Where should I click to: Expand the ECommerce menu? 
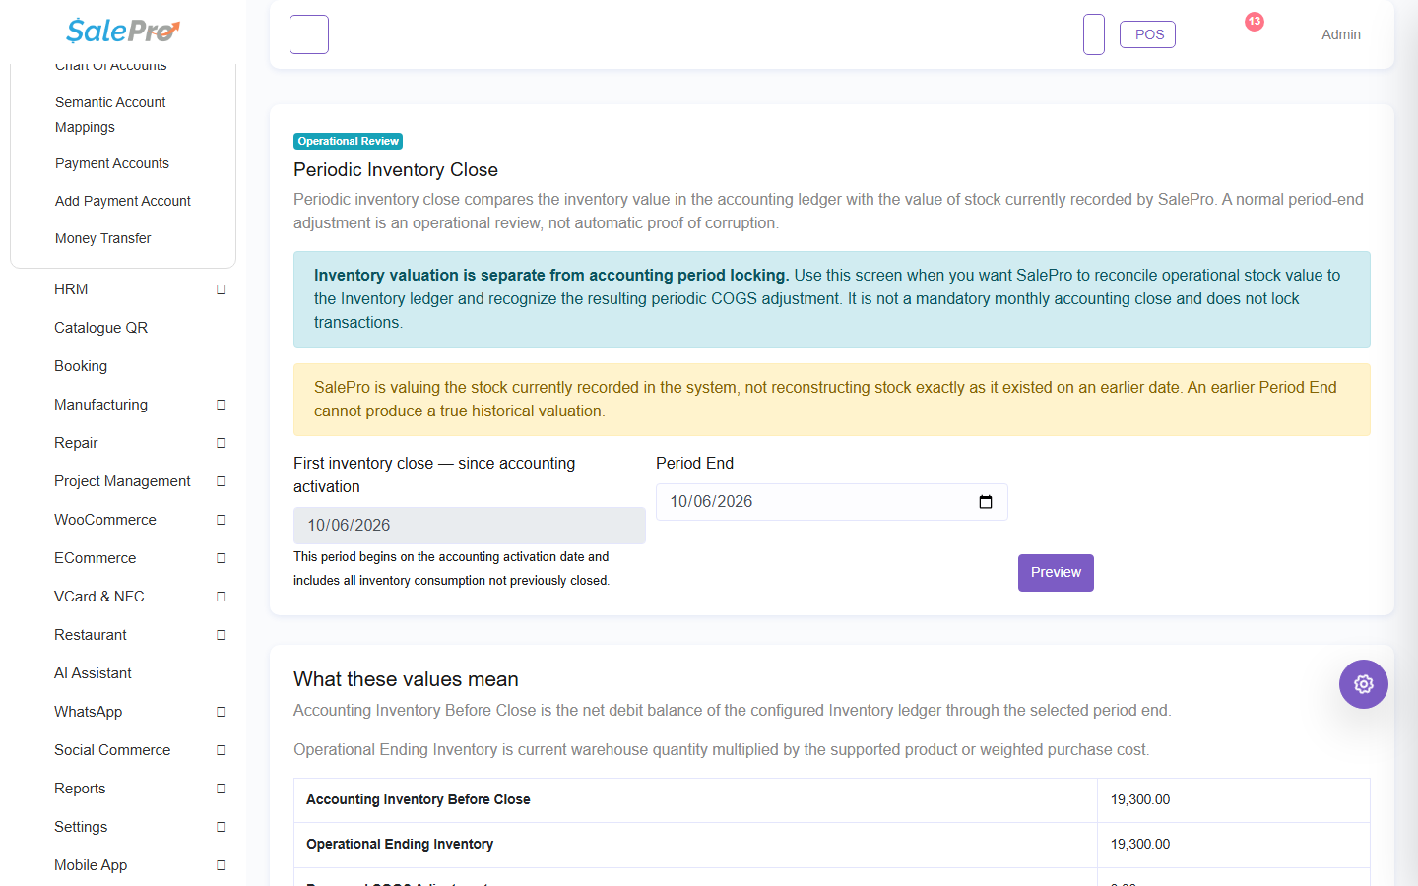(x=140, y=558)
